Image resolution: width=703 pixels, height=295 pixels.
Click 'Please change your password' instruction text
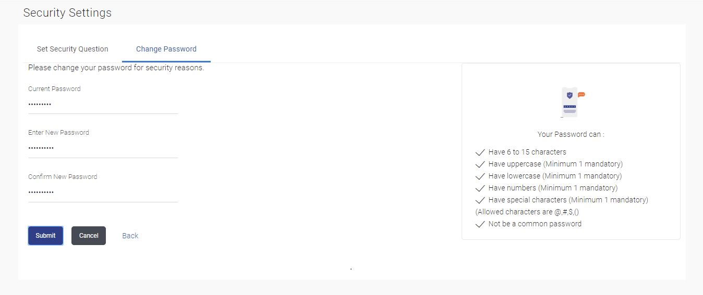pyautogui.click(x=116, y=68)
